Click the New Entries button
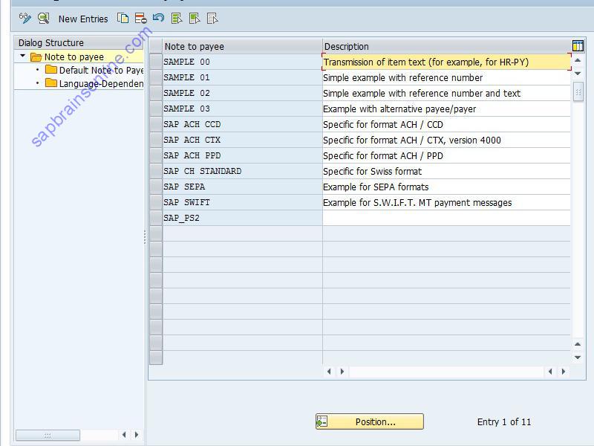The image size is (594, 446). tap(82, 19)
